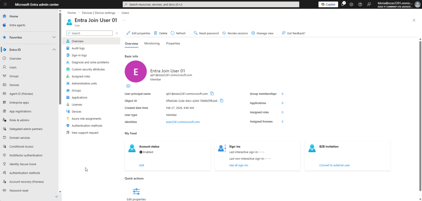
Task: Click the Assigned licenses count link
Action: point(282,122)
